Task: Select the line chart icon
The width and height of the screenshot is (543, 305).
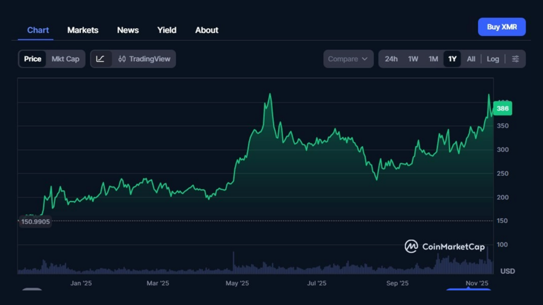Action: (x=100, y=59)
